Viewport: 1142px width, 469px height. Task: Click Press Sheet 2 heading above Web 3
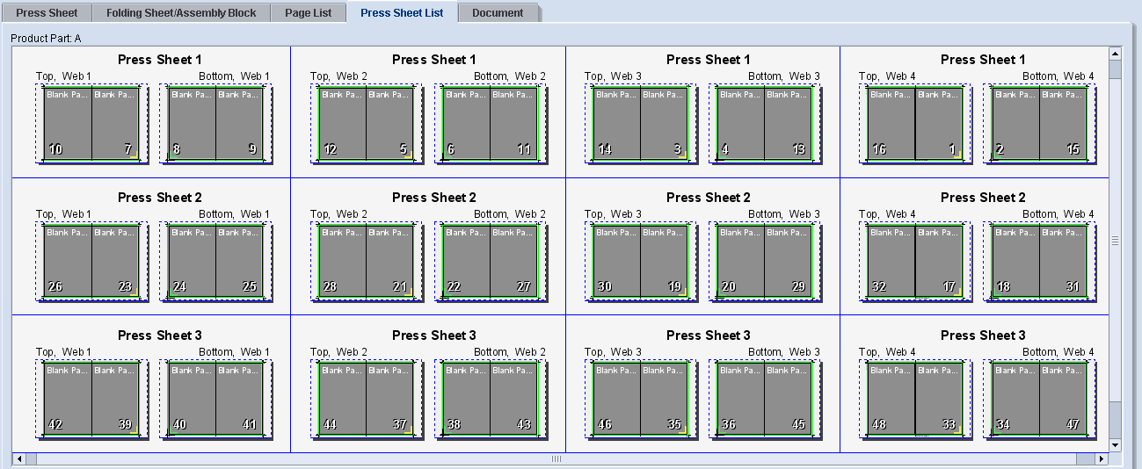[x=709, y=198]
